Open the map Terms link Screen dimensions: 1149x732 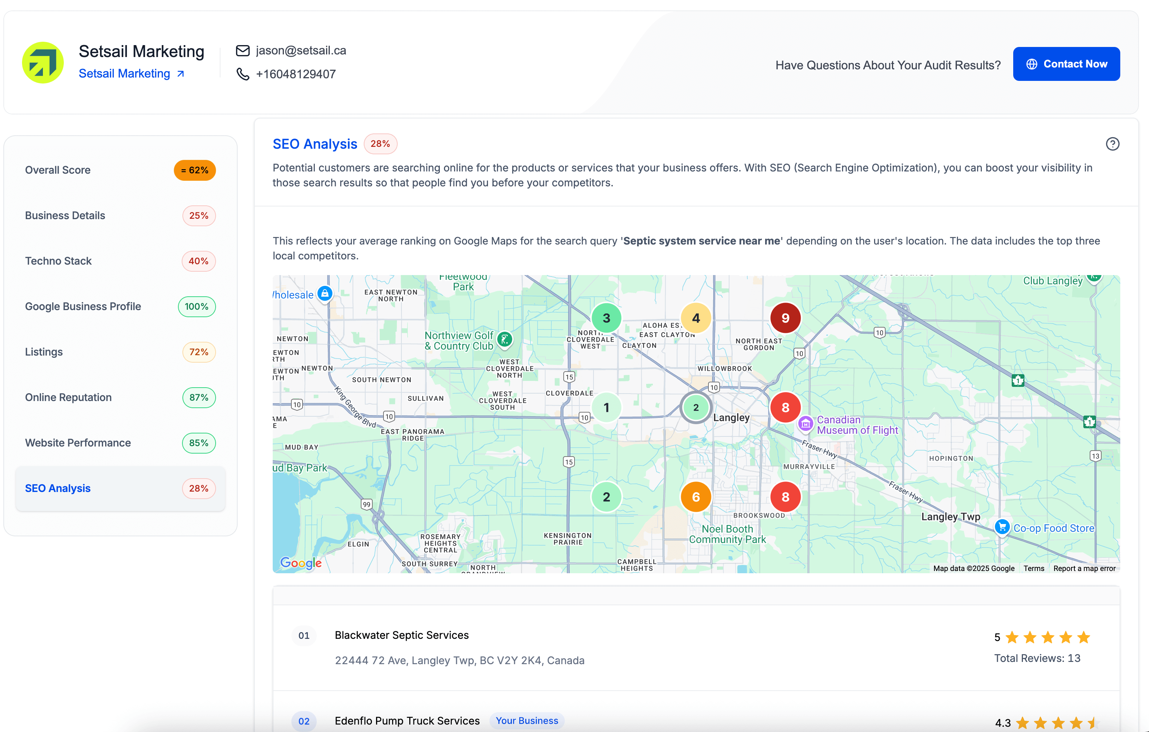pyautogui.click(x=1033, y=568)
